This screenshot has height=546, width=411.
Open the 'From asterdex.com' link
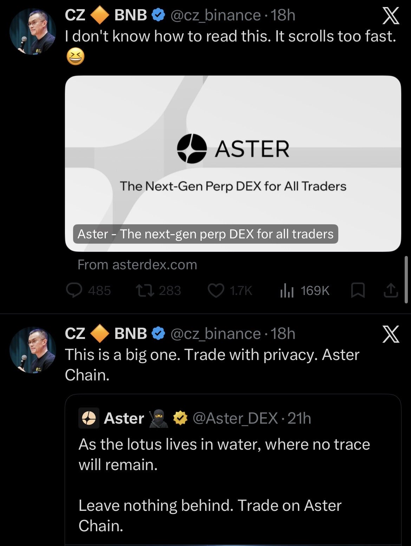point(137,265)
